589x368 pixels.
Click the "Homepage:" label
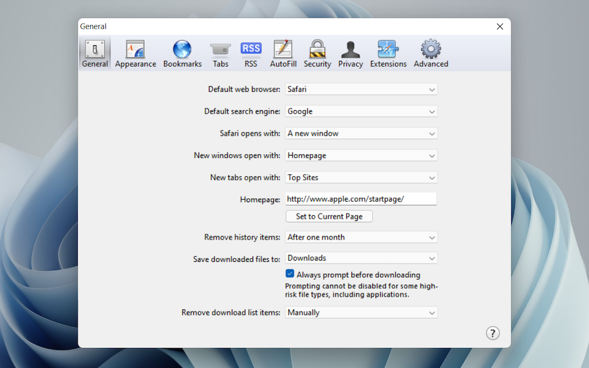[x=261, y=200]
